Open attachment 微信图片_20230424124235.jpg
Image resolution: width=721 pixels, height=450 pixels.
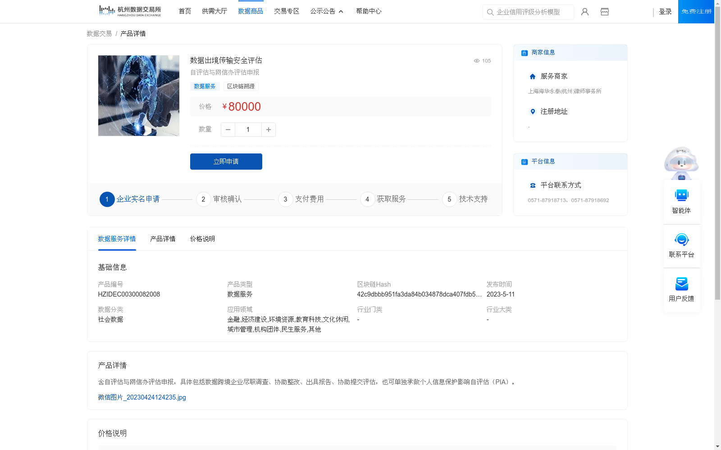point(142,397)
